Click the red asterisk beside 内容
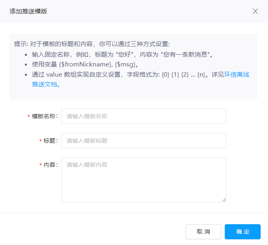Image resolution: width=268 pixels, height=245 pixels. (40, 166)
